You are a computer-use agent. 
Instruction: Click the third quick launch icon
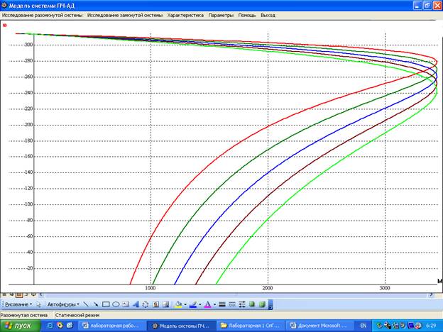tap(70, 326)
